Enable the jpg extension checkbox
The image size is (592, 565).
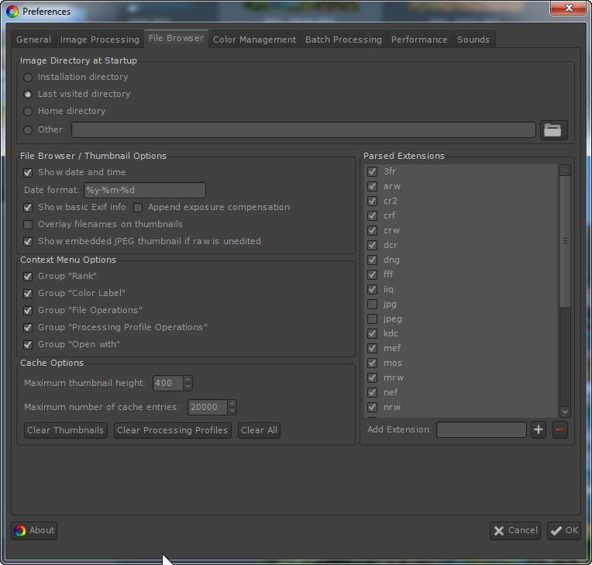point(373,305)
